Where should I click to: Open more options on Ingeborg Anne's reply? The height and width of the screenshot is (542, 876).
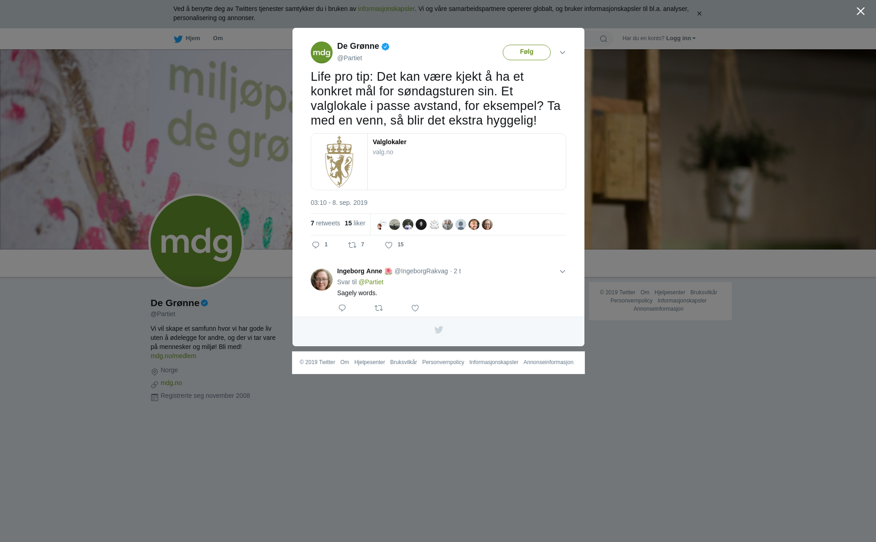coord(563,271)
